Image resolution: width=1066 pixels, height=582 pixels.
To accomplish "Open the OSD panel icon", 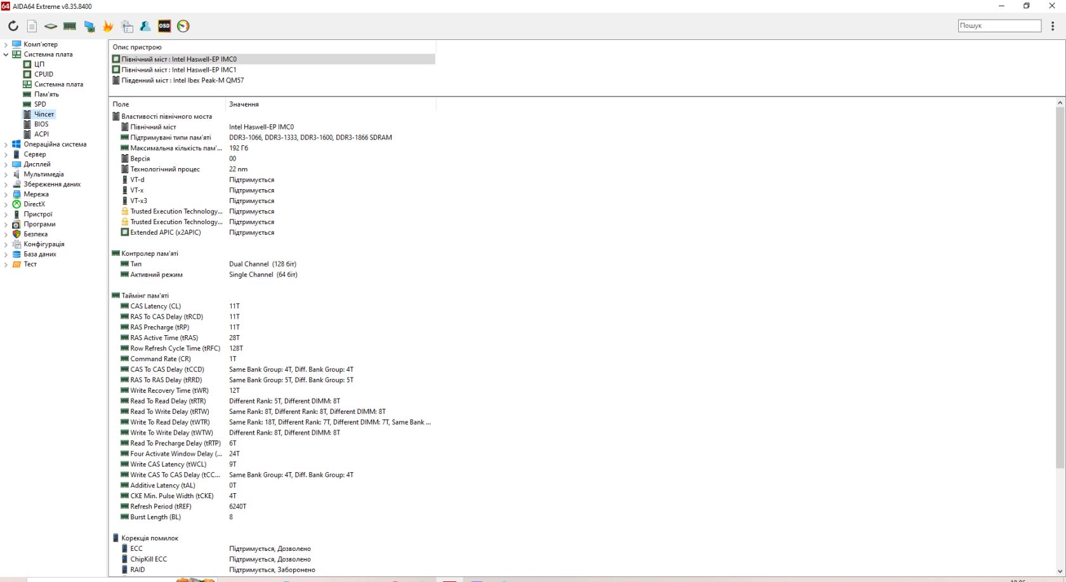I will [x=164, y=26].
